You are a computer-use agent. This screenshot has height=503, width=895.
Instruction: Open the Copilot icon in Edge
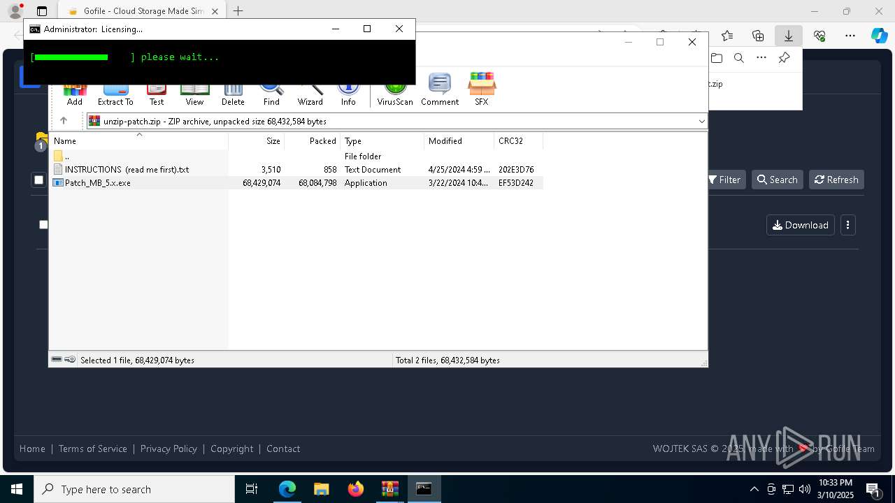879,36
